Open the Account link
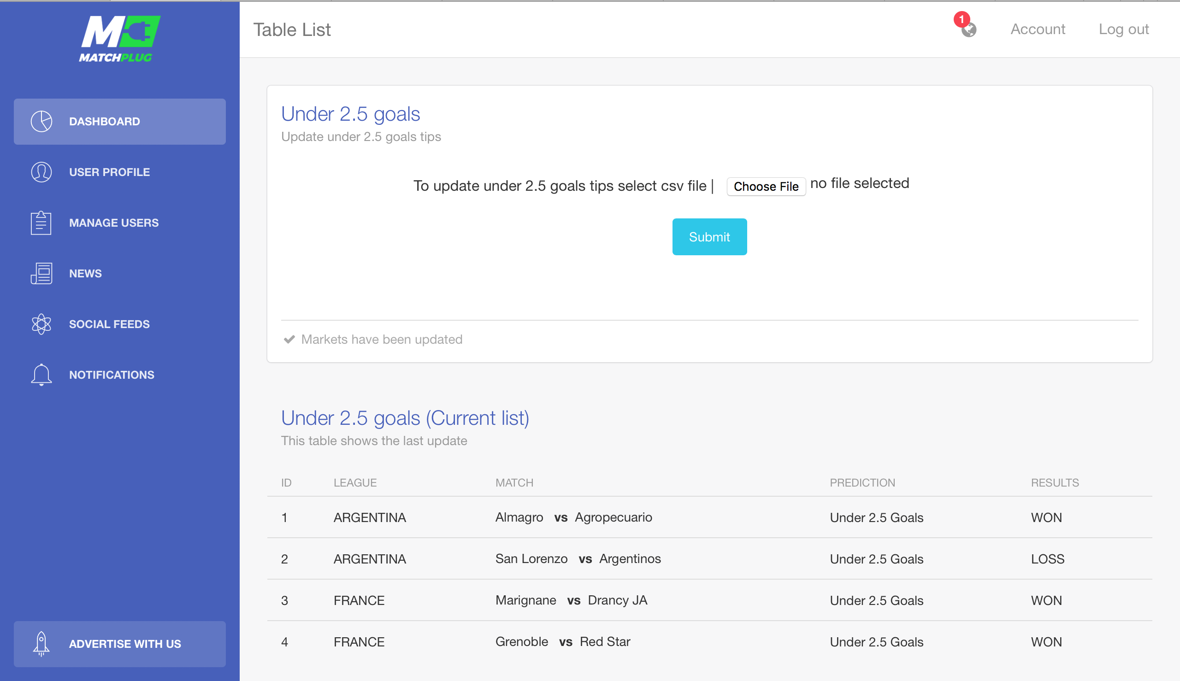The image size is (1180, 681). coord(1038,29)
